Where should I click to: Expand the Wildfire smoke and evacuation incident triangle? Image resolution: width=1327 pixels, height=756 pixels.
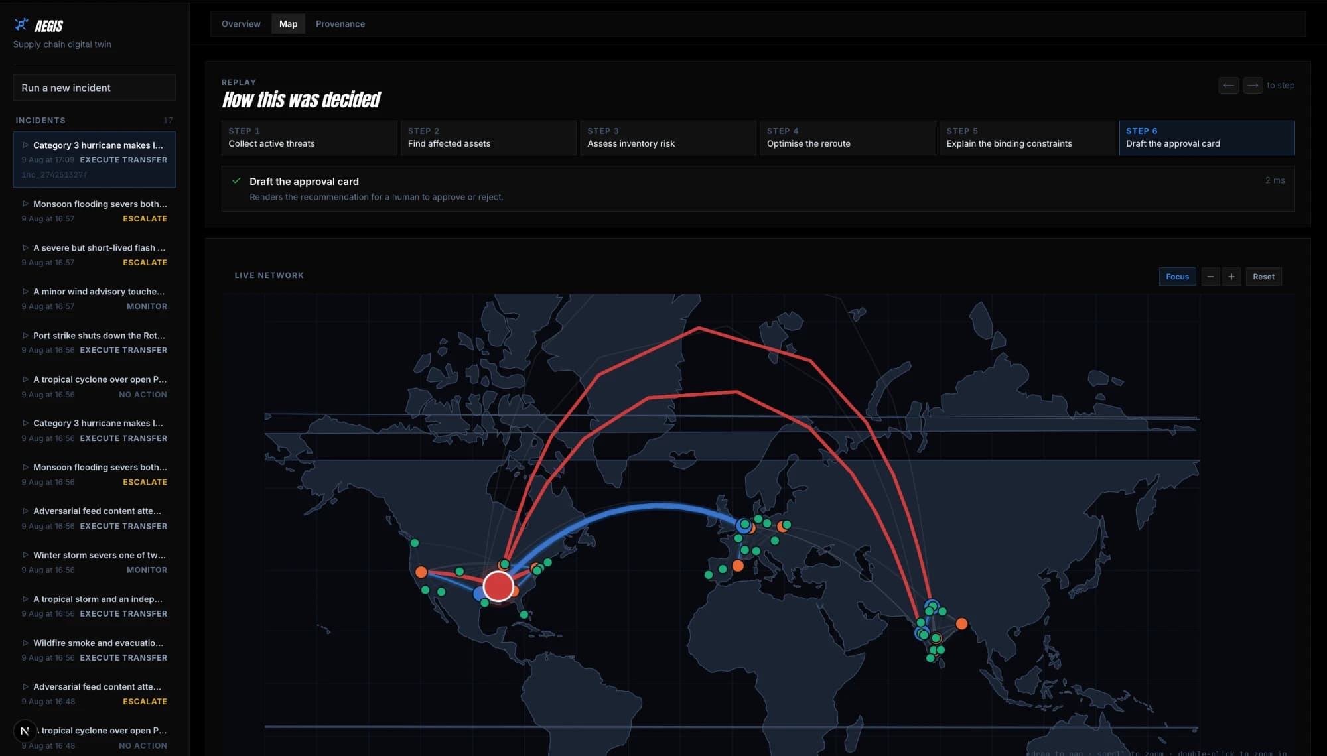click(25, 643)
